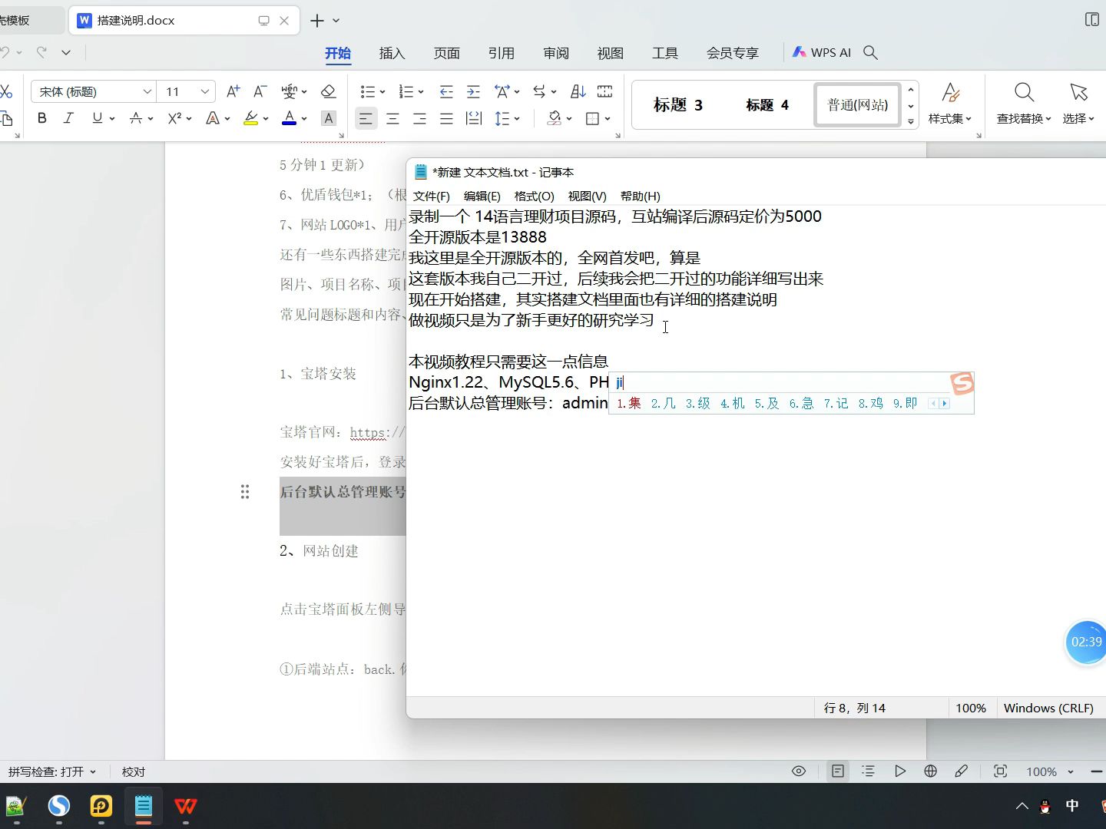1106x829 pixels.
Task: Switch to the 审阅 ribbon tab
Action: 556,53
